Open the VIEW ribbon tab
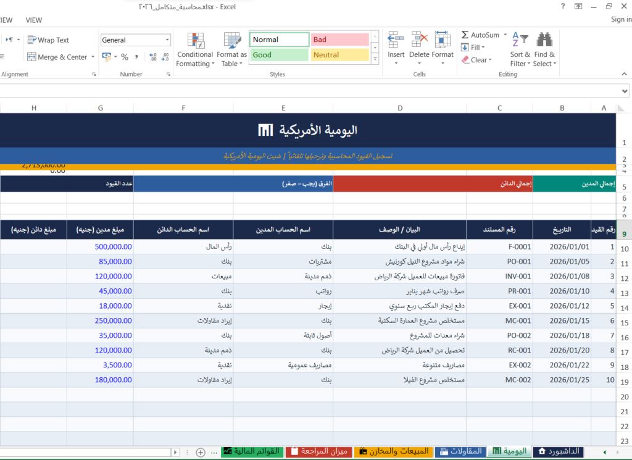 (34, 20)
